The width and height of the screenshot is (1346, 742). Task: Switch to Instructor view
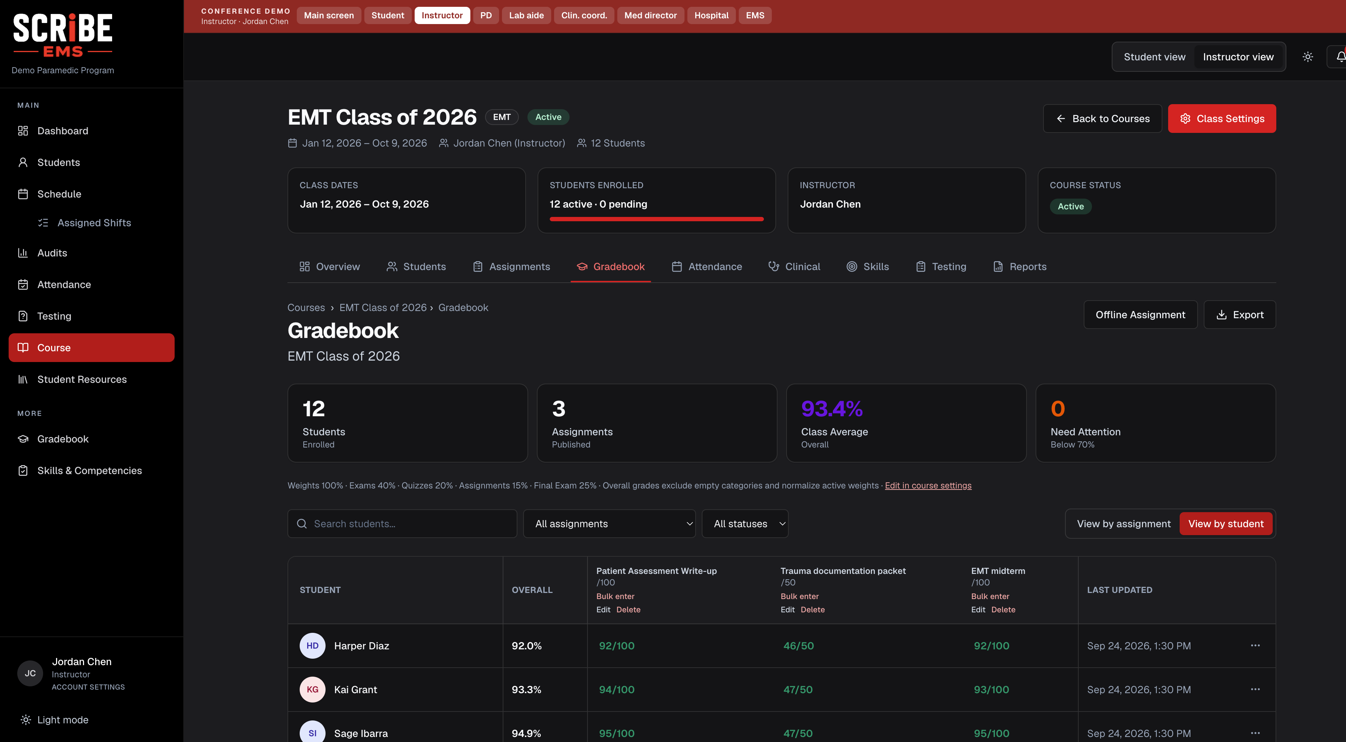(1238, 57)
